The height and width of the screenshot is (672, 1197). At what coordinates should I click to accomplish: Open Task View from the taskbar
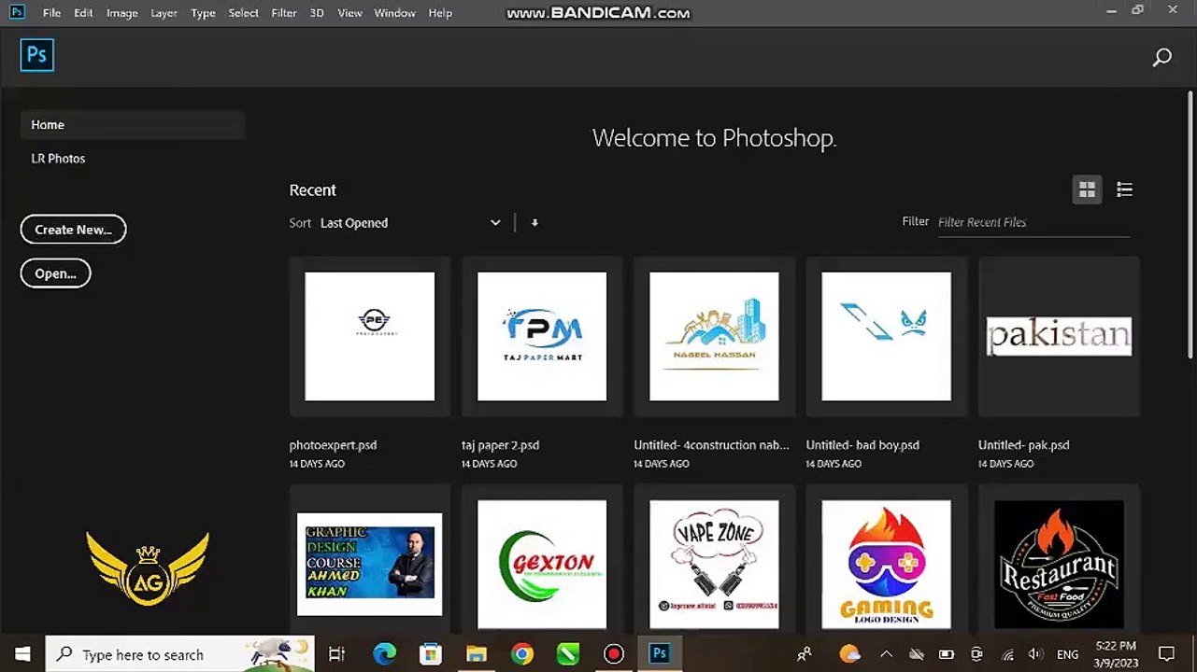[337, 654]
